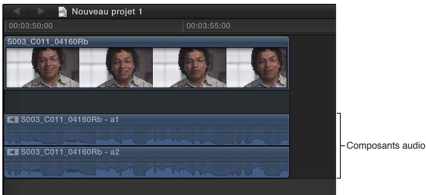
Task: Click the 00:03:55:00 ruler timecode
Action: [x=208, y=26]
